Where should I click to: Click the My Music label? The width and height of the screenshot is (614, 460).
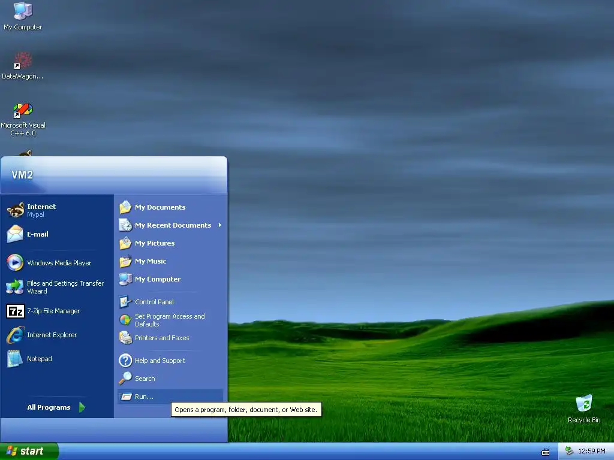151,261
